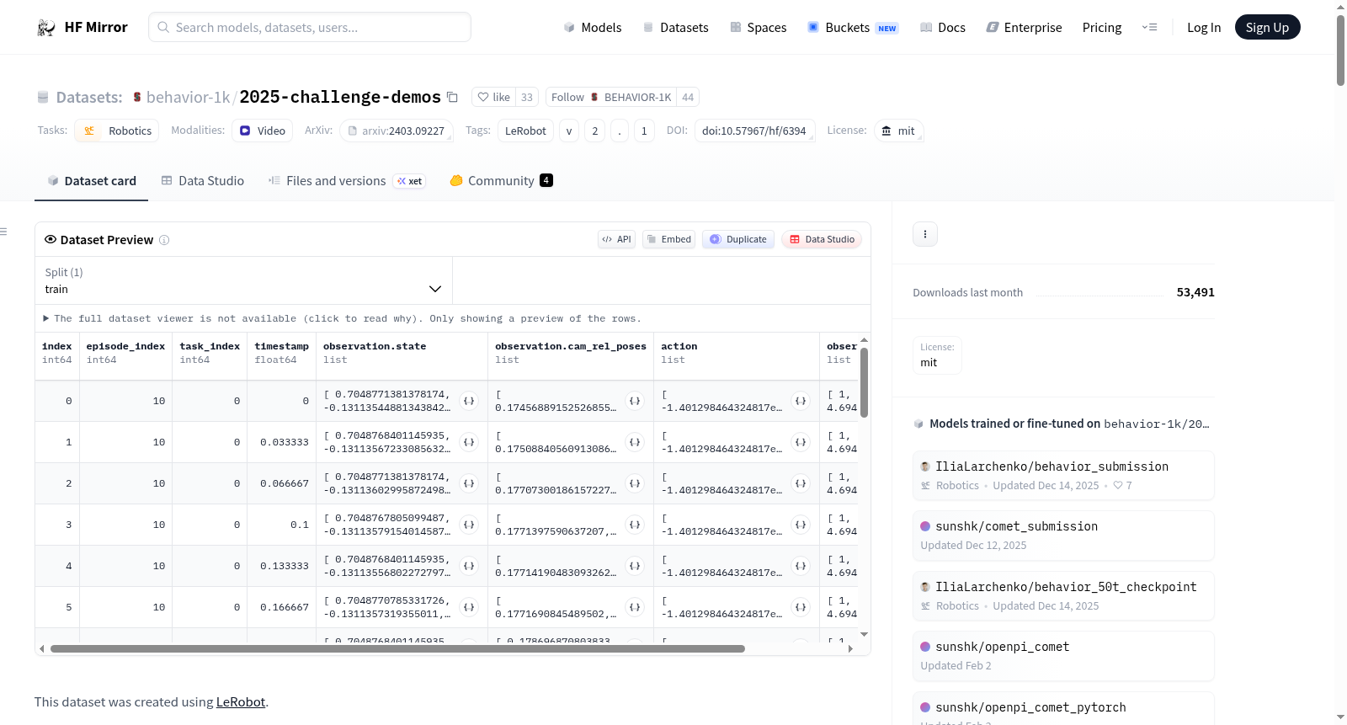Expand action JSON in row 4
The image size is (1347, 725).
tap(801, 566)
